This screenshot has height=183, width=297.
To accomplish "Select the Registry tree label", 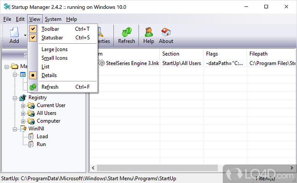I will [x=37, y=98].
